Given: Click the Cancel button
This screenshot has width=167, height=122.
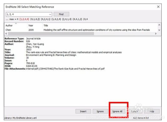Looking at the screenshot, I should coord(134,111).
